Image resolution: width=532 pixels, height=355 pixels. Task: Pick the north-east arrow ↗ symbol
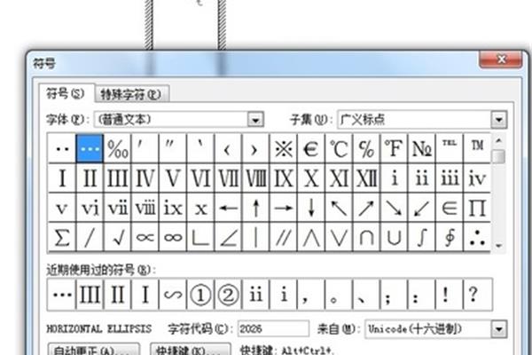click(x=366, y=208)
